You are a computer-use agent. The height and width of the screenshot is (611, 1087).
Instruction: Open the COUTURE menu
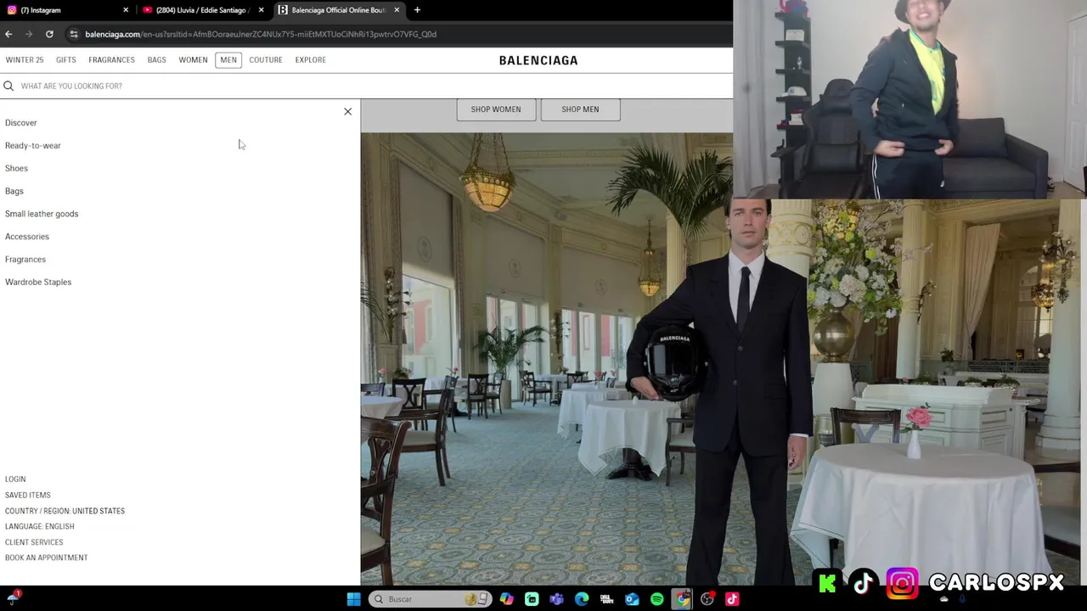tap(266, 60)
